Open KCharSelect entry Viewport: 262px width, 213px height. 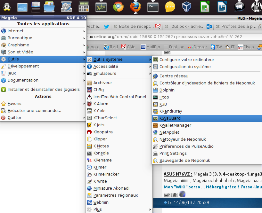(119, 118)
